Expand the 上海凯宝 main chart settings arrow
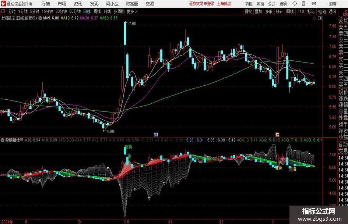 tap(40, 18)
